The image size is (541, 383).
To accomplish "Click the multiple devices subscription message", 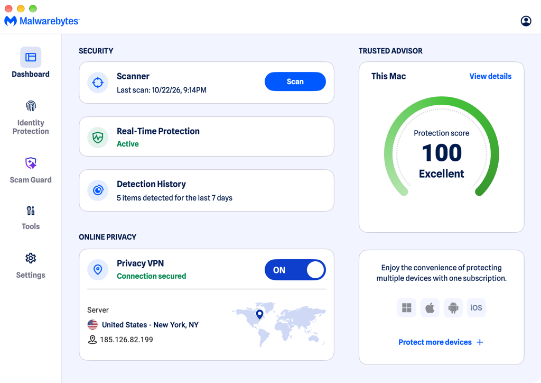I will (442, 273).
